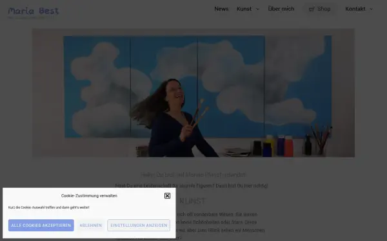Viewport: 387px width, 241px height.
Task: Close the cookie consent dialog
Action: (x=167, y=196)
